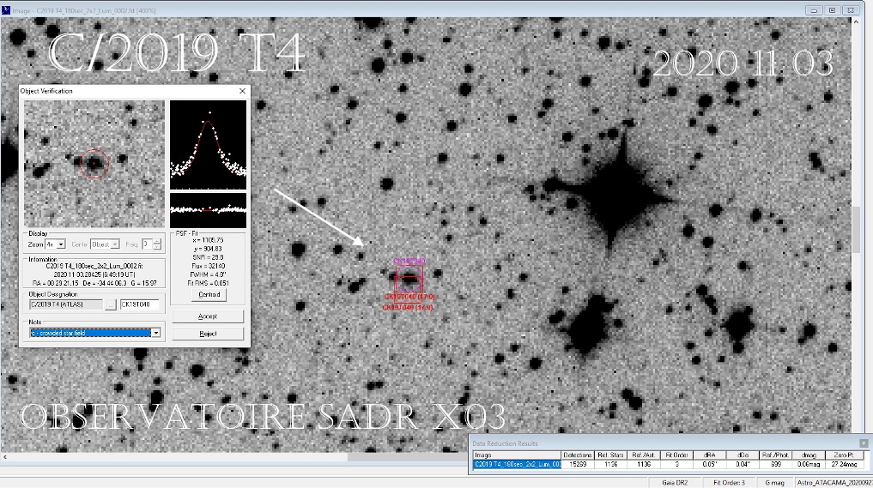Click the PSF residuals plot
The image size is (873, 488).
tap(208, 210)
